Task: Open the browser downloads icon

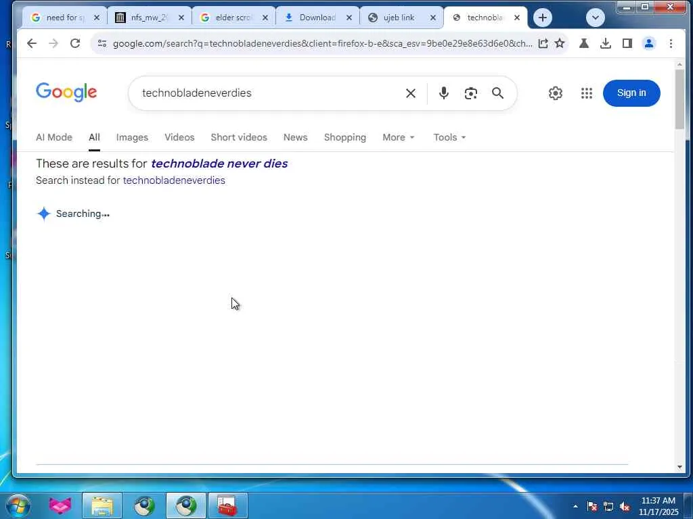Action: (606, 43)
